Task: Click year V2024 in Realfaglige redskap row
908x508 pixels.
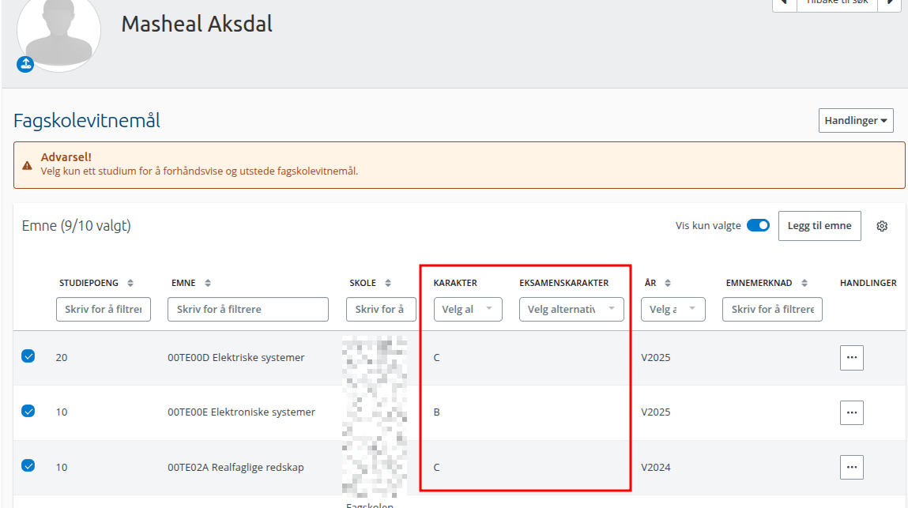Action: click(656, 468)
